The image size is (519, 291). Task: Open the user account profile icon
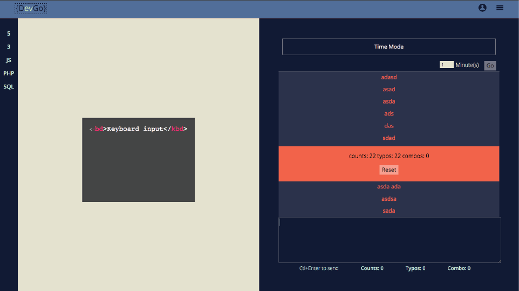[x=482, y=8]
